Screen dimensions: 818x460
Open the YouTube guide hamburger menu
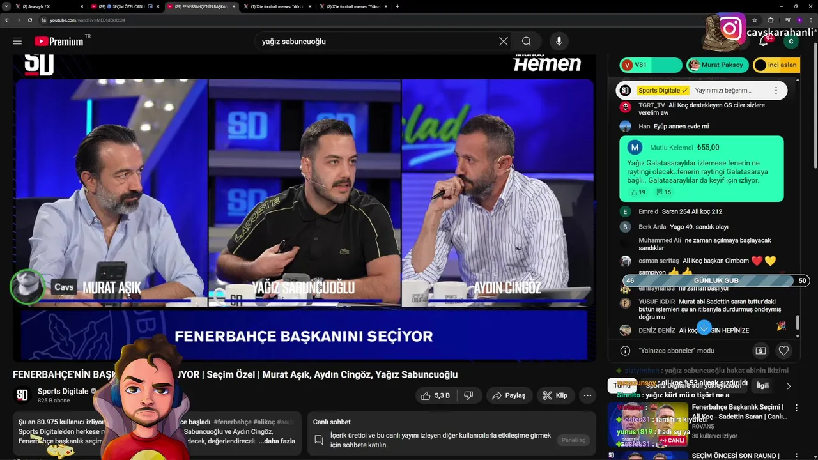coord(17,41)
